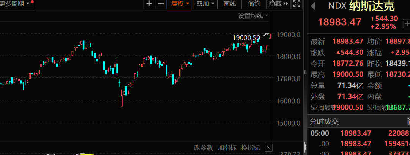Close the indicator panel with X icon
The image size is (410, 155).
[268, 147]
